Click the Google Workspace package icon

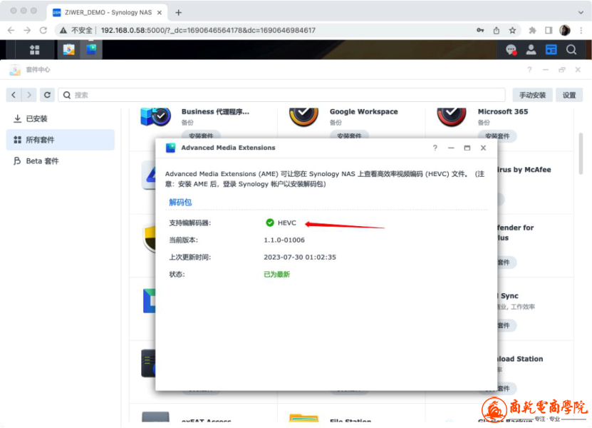(303, 117)
